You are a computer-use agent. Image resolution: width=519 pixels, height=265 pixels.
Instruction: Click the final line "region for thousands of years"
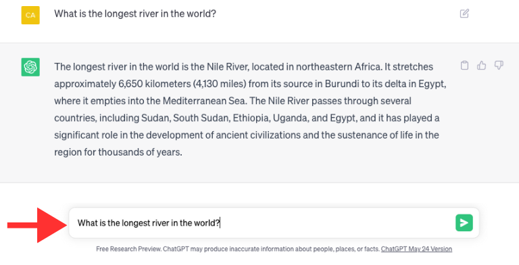(x=117, y=152)
